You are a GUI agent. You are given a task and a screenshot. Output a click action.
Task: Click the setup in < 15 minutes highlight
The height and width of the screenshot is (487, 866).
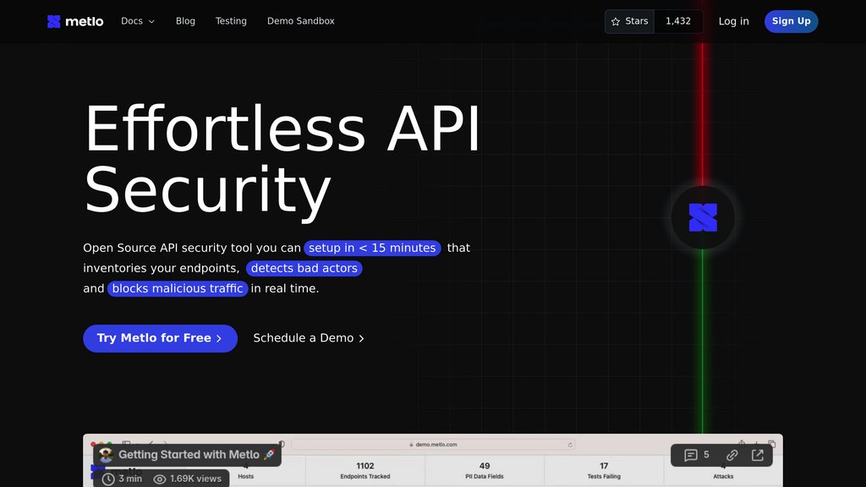tap(374, 248)
